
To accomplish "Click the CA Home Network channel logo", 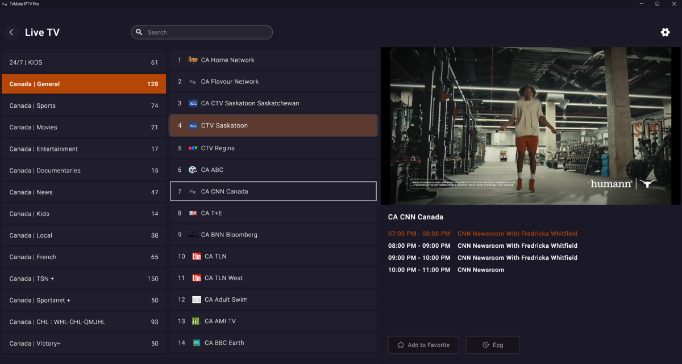I will (x=193, y=60).
